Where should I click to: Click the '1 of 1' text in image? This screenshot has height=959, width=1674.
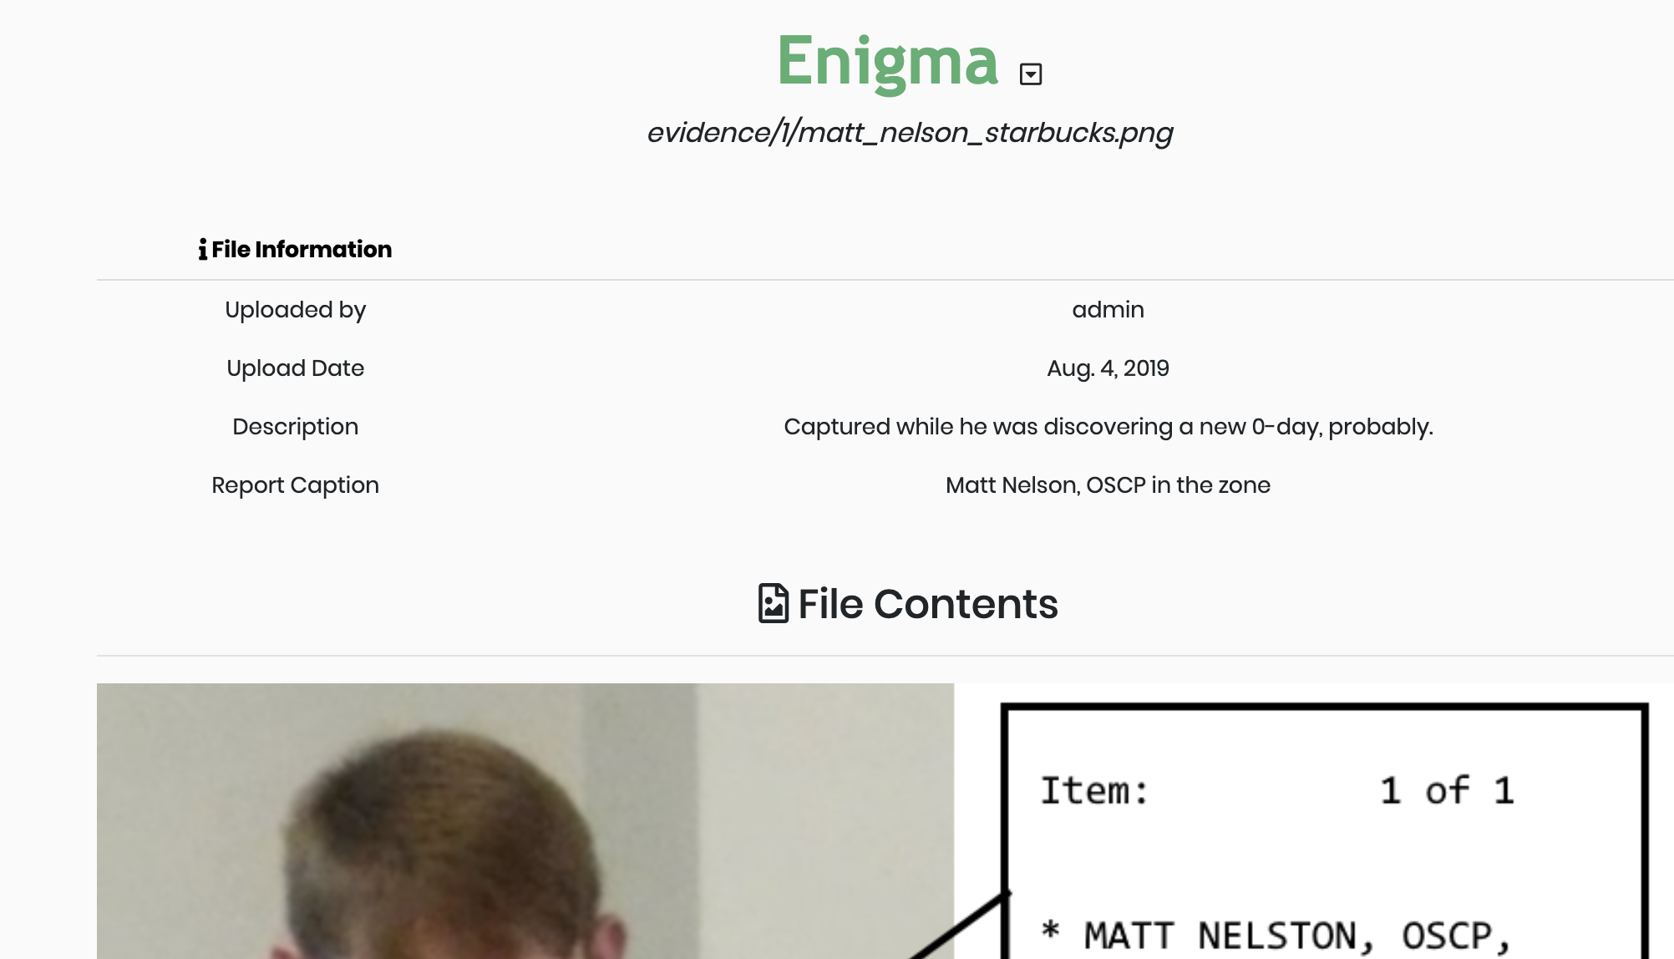coord(1447,790)
